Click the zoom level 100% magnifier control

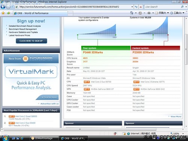pos(175,133)
